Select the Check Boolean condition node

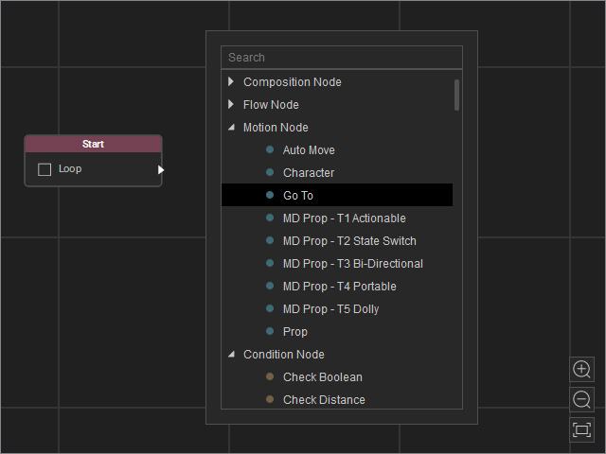click(337, 376)
